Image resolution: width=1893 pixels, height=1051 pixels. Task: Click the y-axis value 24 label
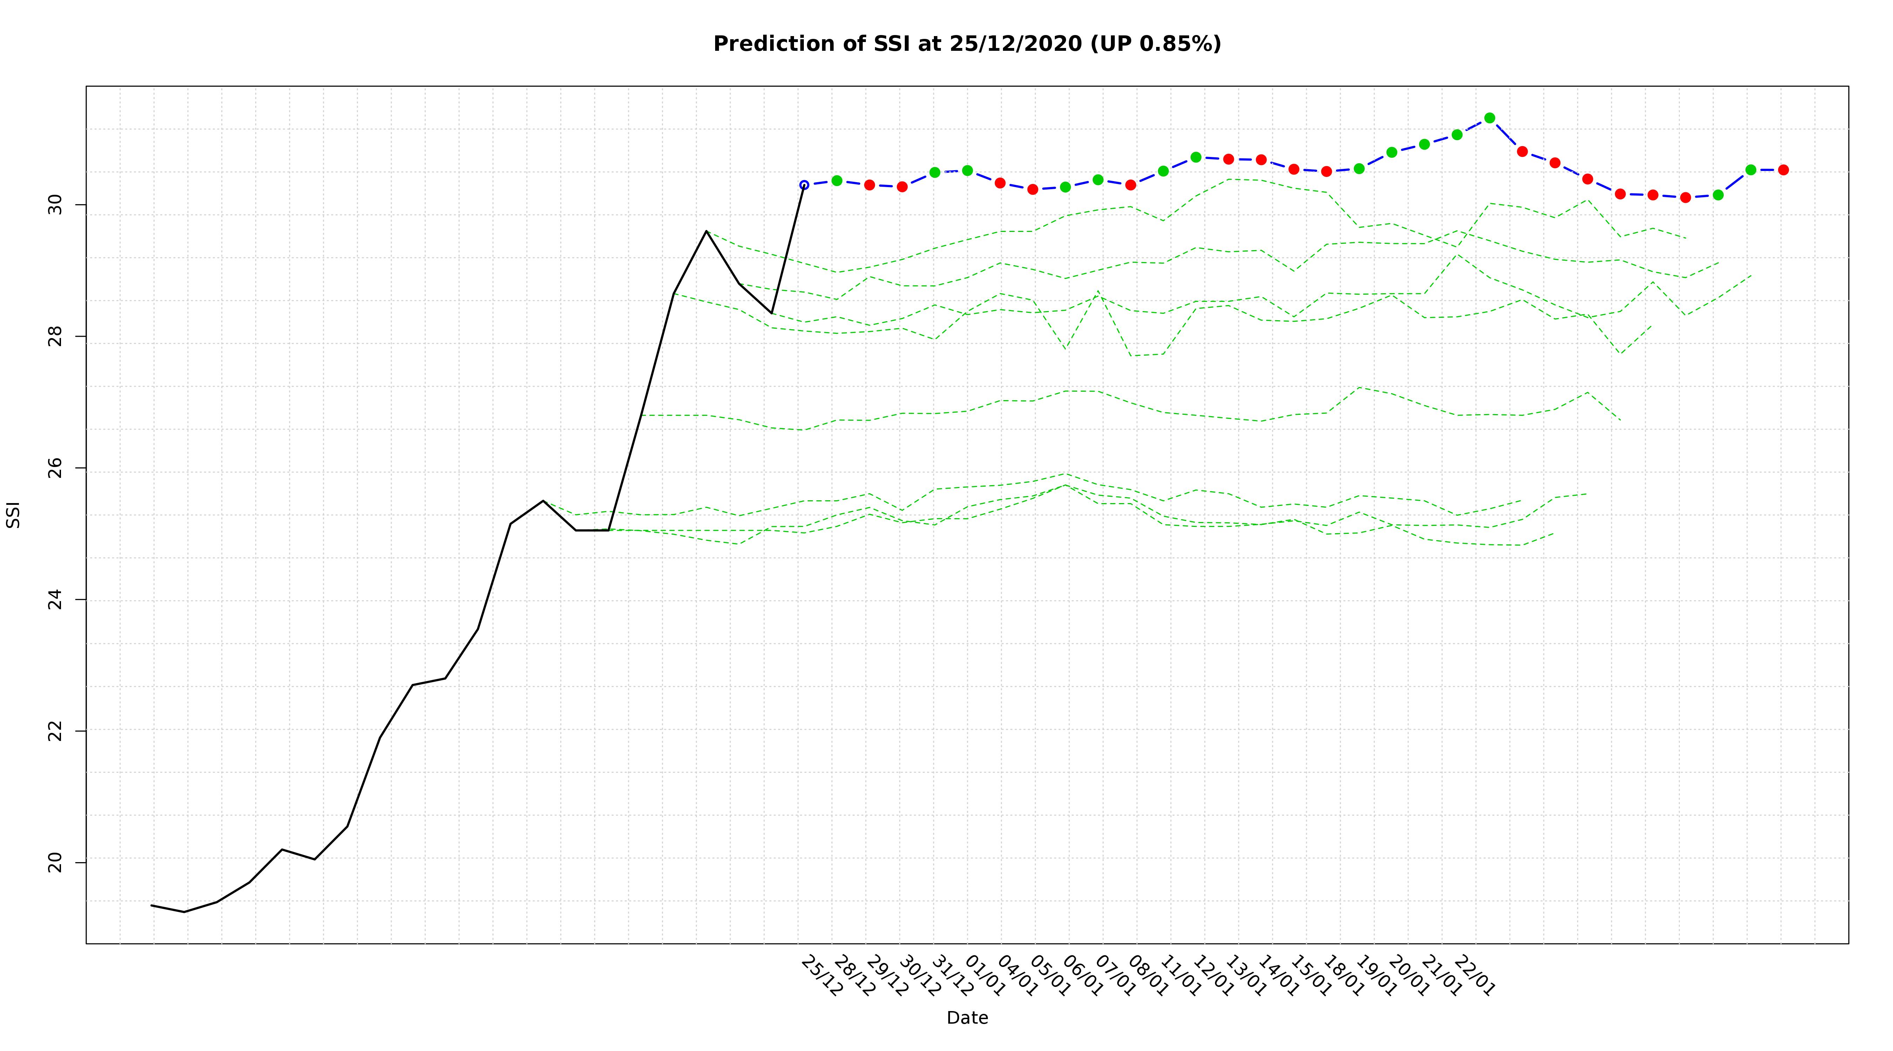[54, 599]
